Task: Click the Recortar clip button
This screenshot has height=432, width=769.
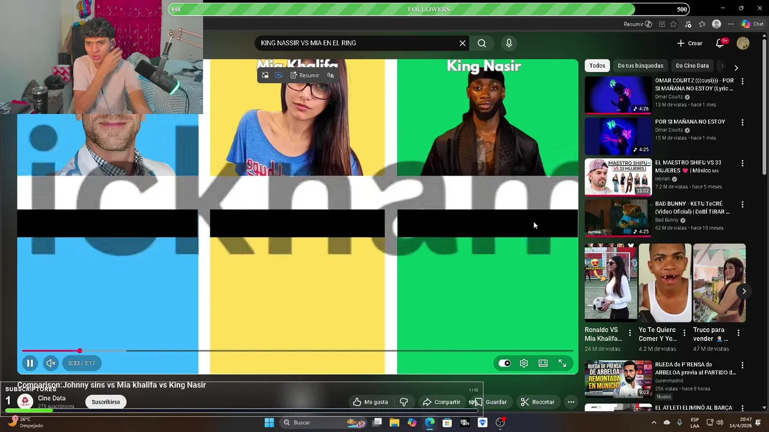Action: [538, 402]
